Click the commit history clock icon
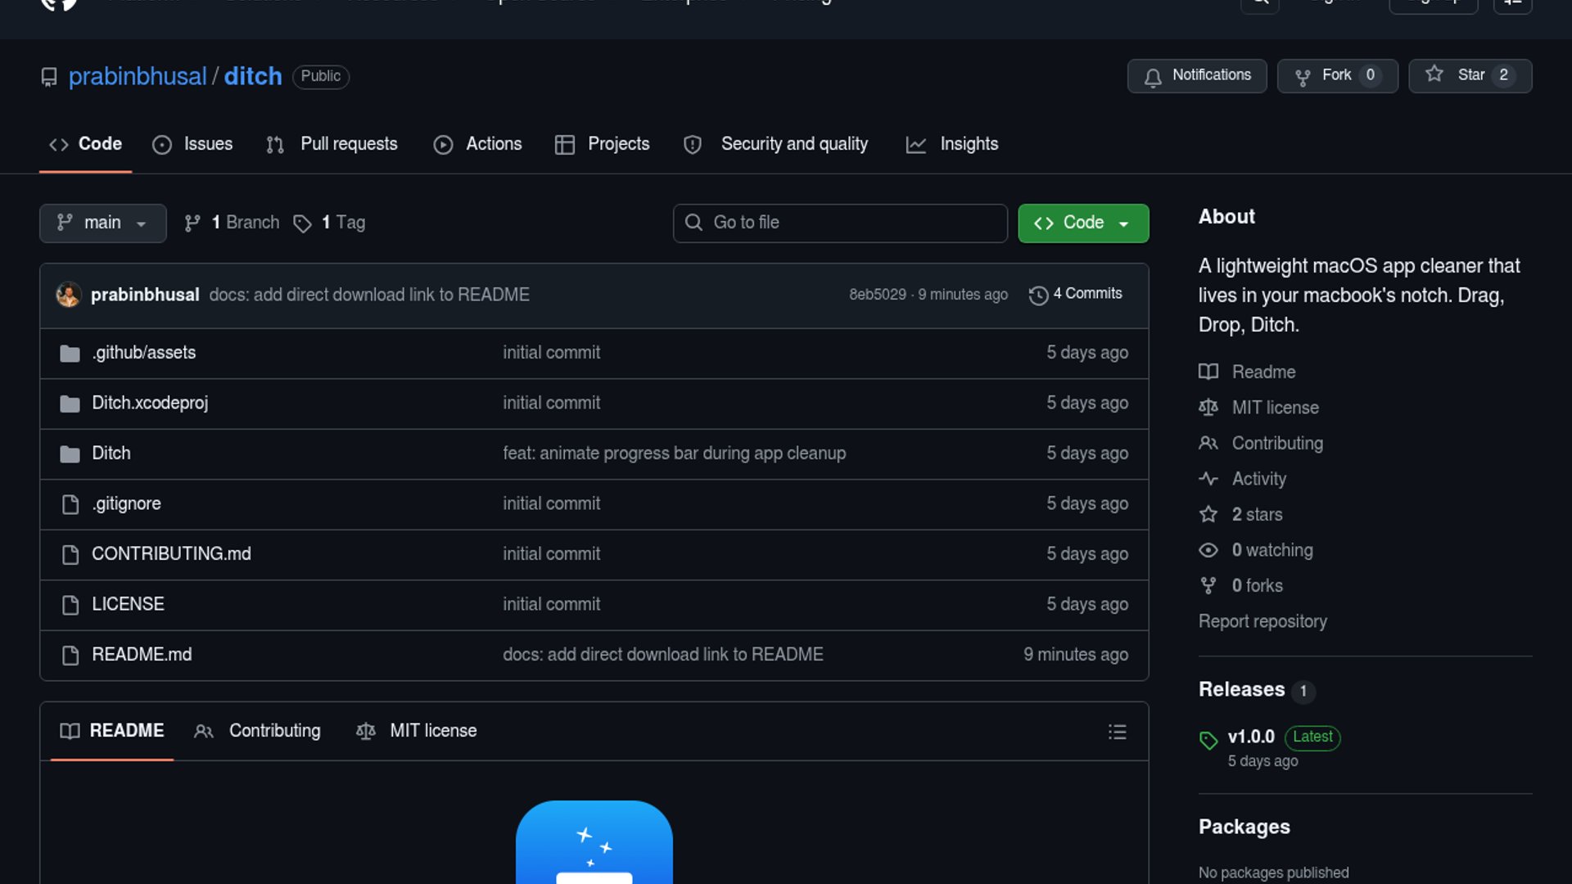The height and width of the screenshot is (884, 1572). pos(1038,295)
